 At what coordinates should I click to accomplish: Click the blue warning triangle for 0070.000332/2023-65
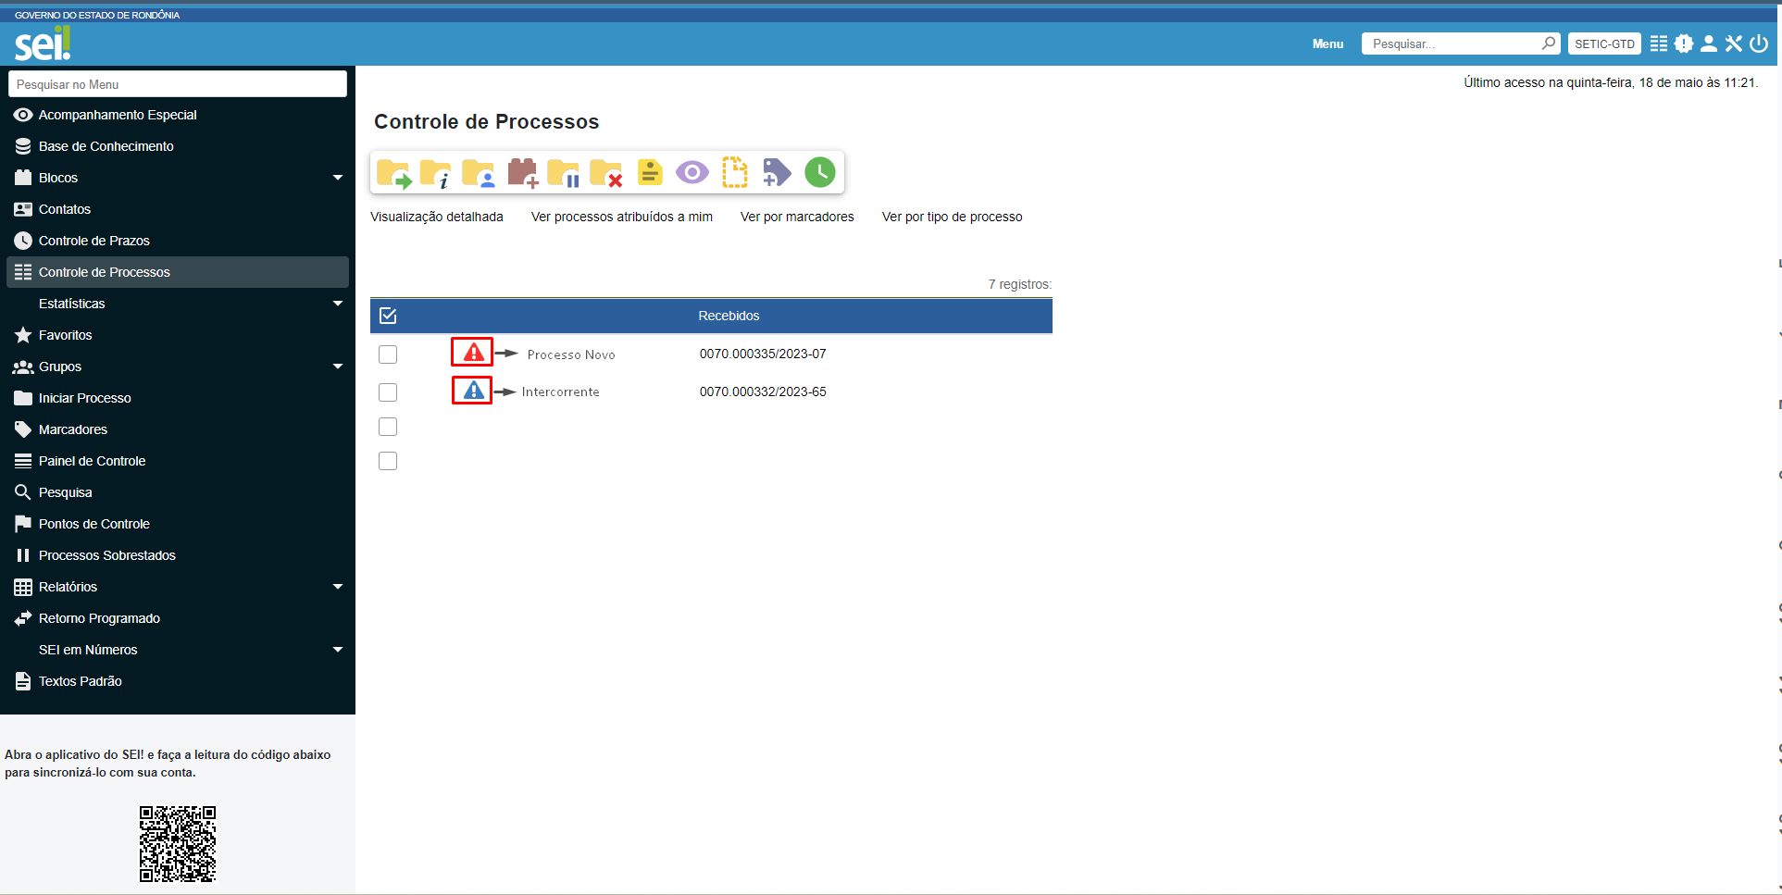[473, 391]
